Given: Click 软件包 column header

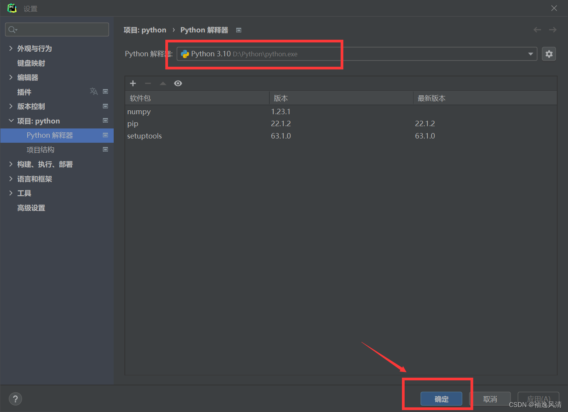Looking at the screenshot, I should [x=197, y=98].
